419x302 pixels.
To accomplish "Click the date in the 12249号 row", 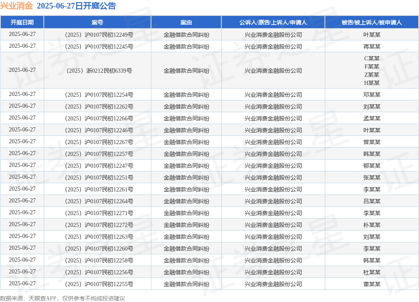I will click(x=22, y=34).
